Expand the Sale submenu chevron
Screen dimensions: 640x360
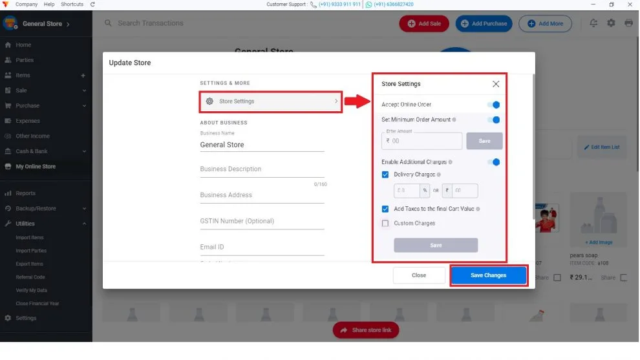(84, 90)
